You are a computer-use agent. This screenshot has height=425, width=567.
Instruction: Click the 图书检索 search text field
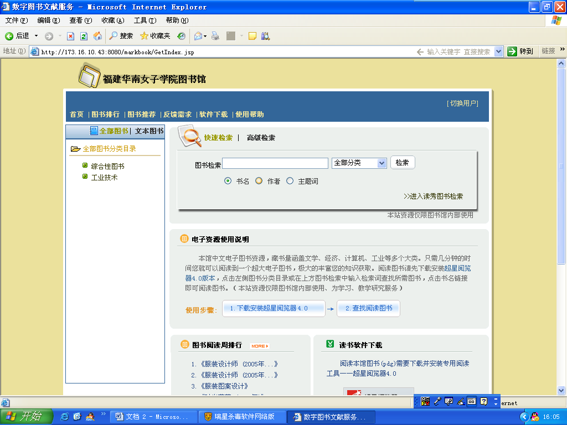(275, 163)
